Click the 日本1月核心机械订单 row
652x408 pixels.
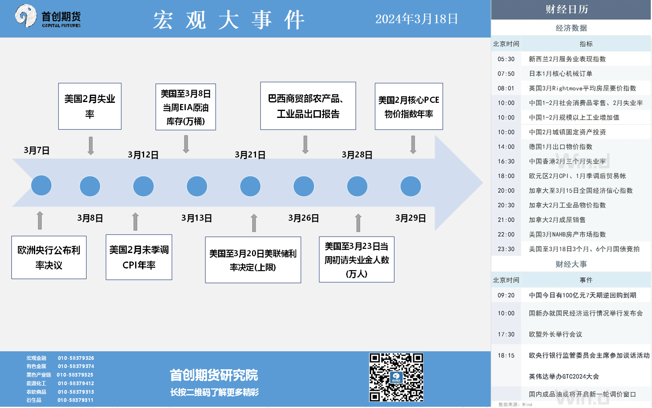click(571, 73)
